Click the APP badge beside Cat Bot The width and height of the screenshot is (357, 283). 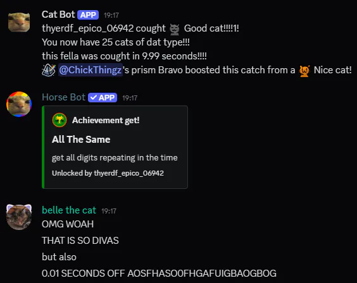coord(88,15)
